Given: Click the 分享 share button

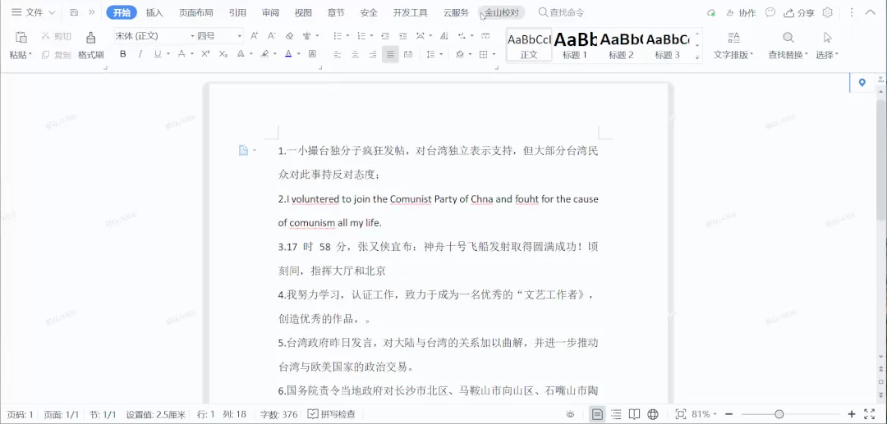Looking at the screenshot, I should click(x=799, y=12).
